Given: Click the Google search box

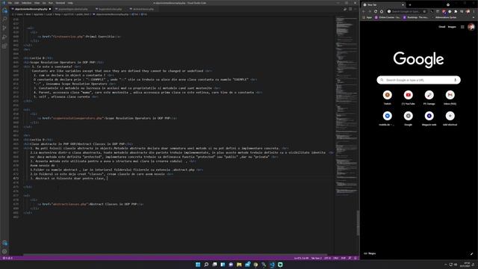Looking at the screenshot, I should pos(418,80).
